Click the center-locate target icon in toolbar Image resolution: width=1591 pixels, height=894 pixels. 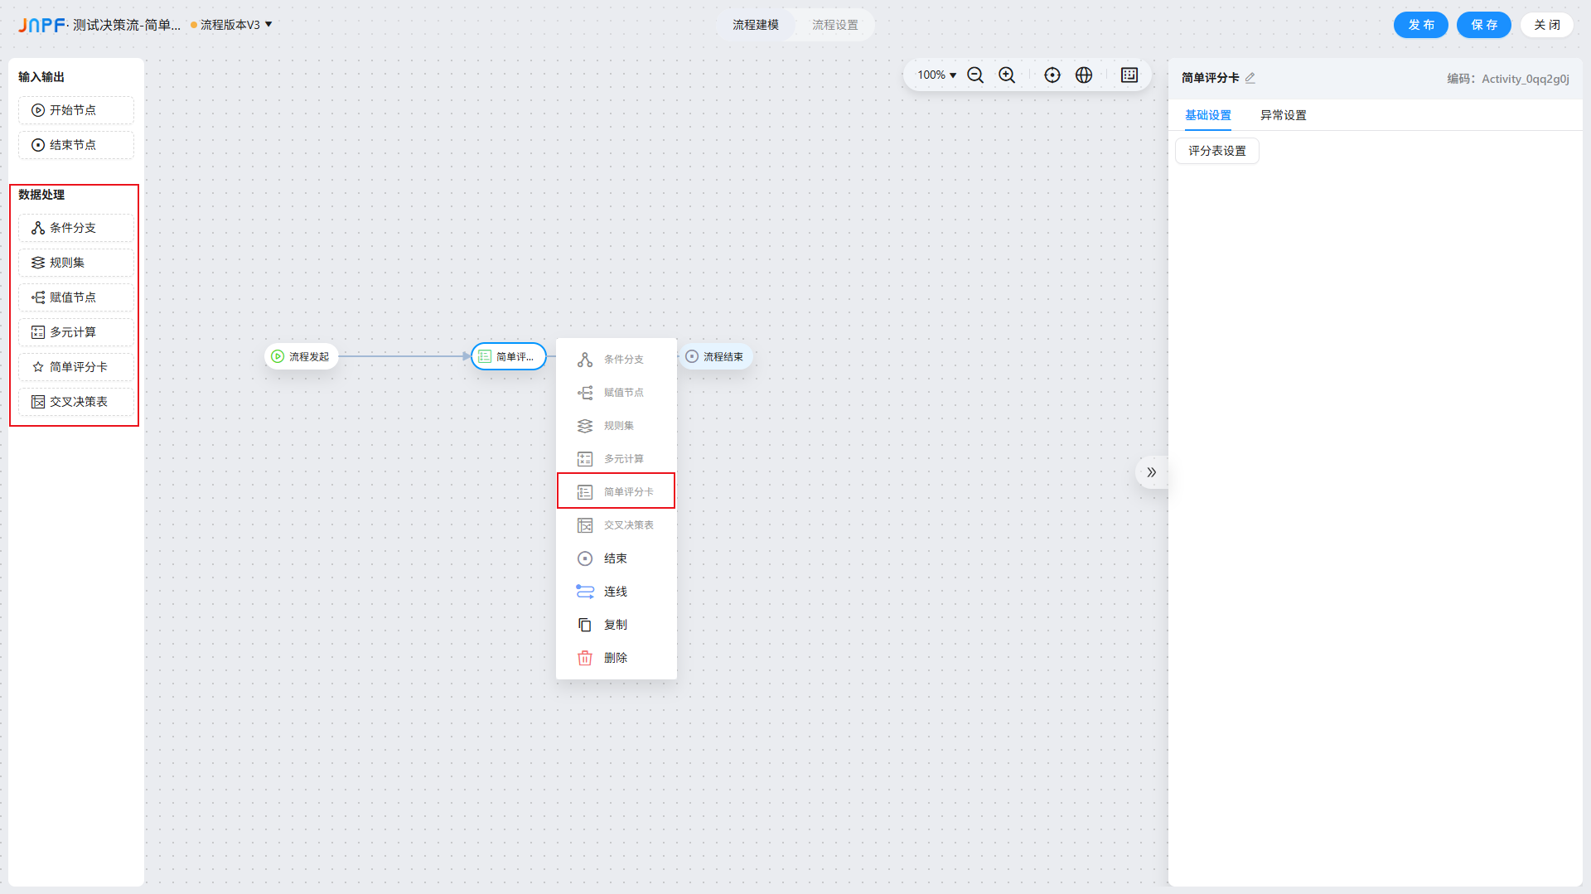1052,75
